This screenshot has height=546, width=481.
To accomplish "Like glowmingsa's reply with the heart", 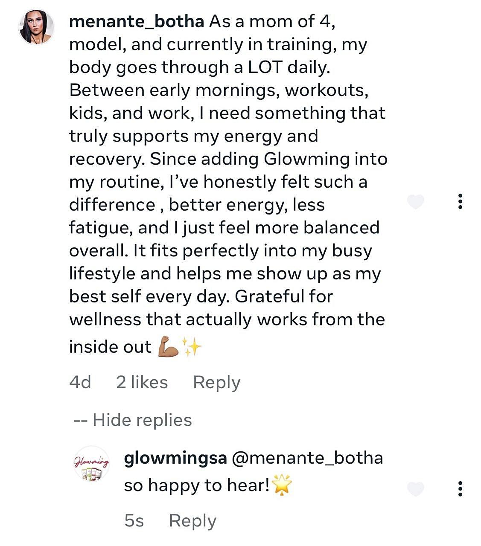I will 415,489.
